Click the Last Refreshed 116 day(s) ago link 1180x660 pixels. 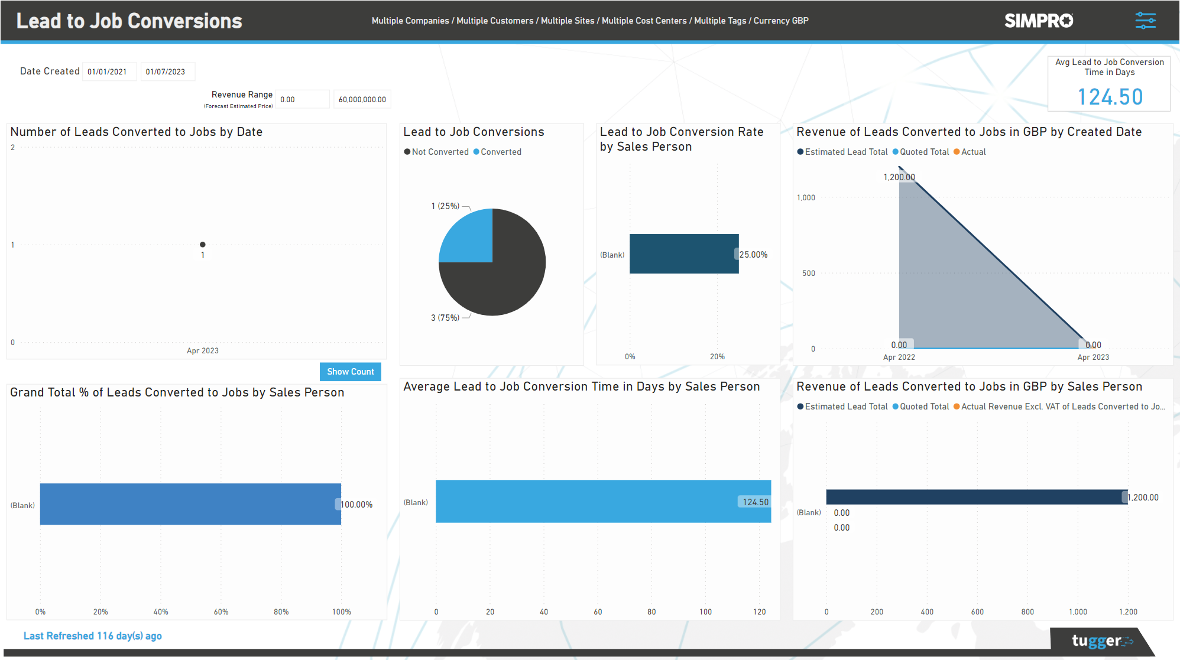coord(92,636)
